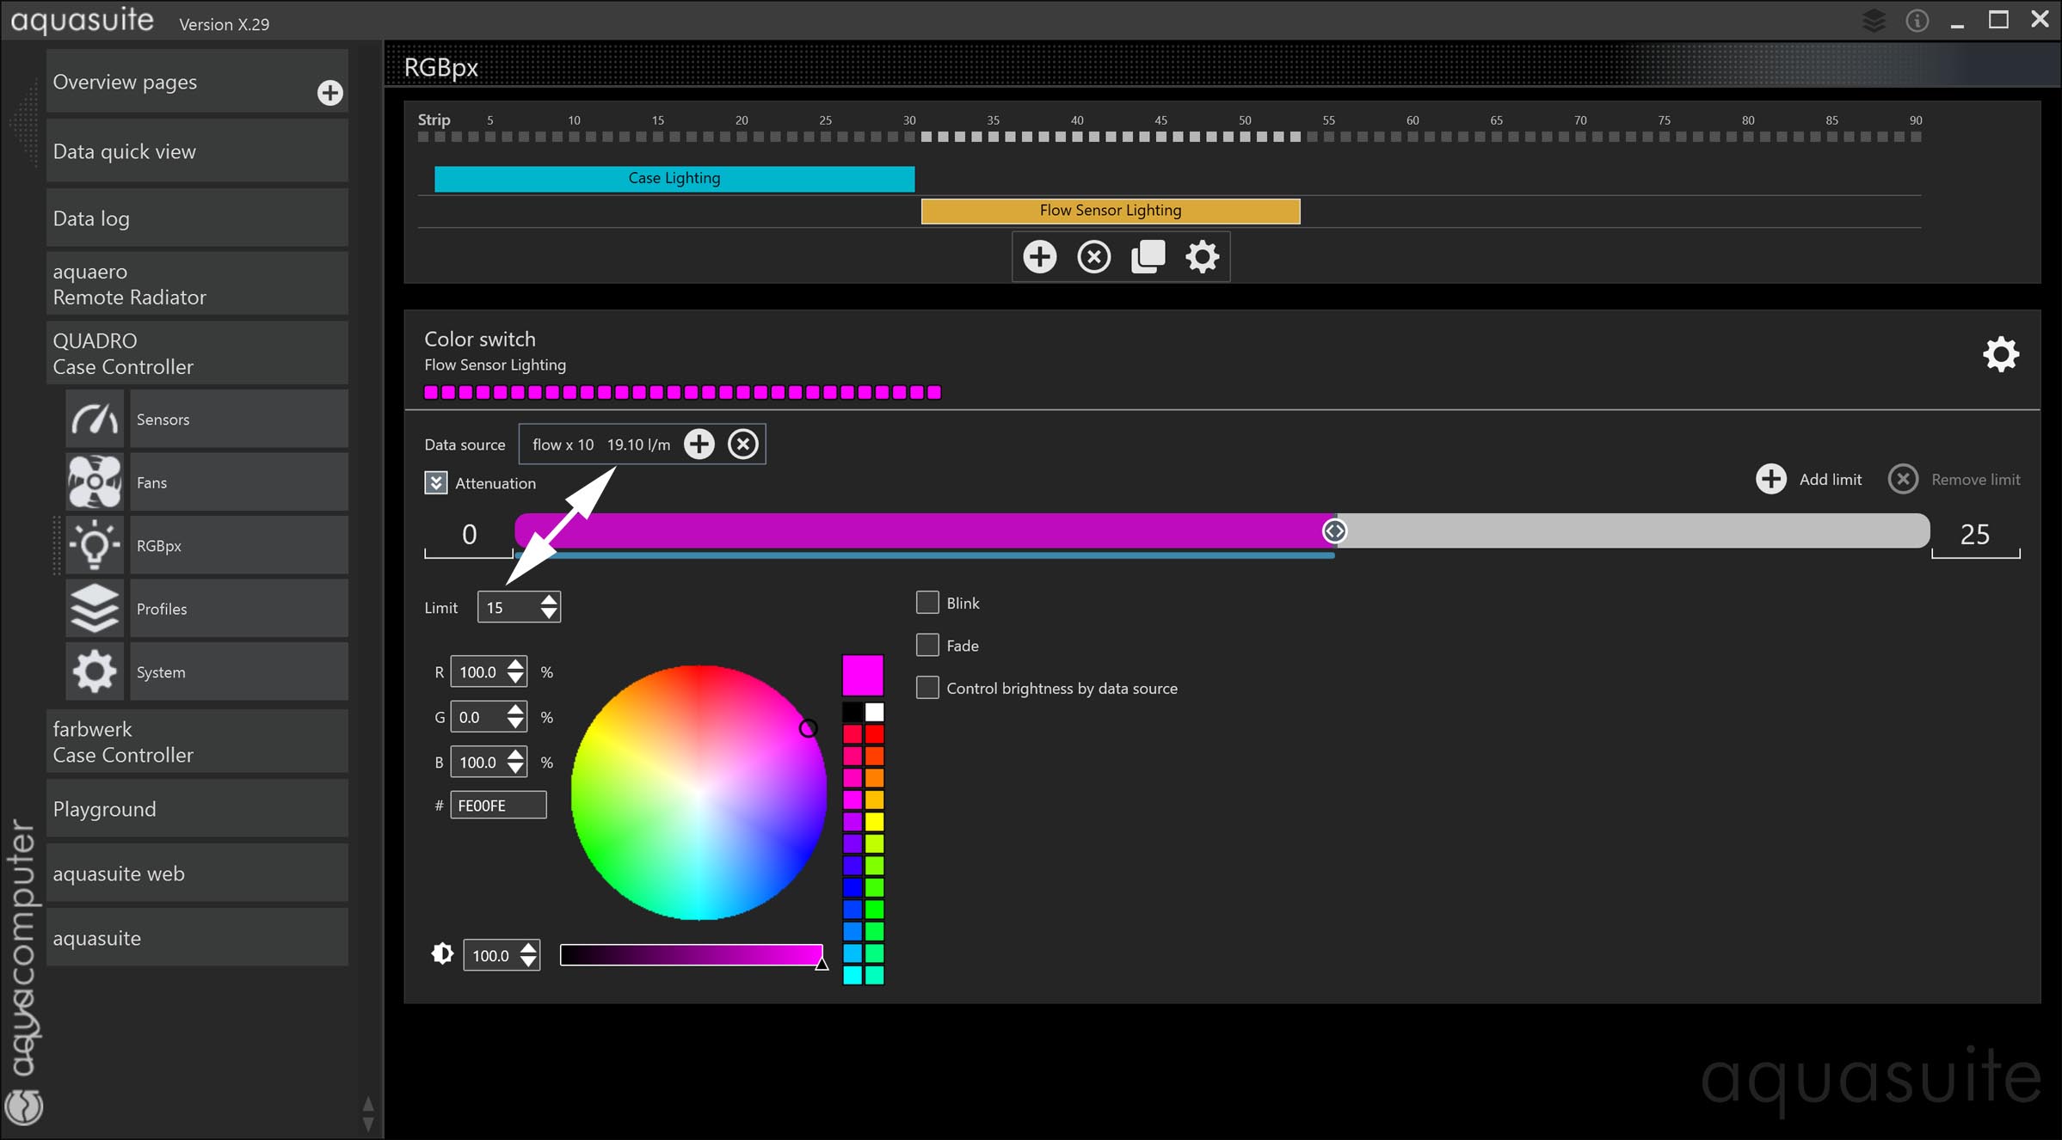
Task: Increase the Limit value stepper
Action: tap(549, 601)
